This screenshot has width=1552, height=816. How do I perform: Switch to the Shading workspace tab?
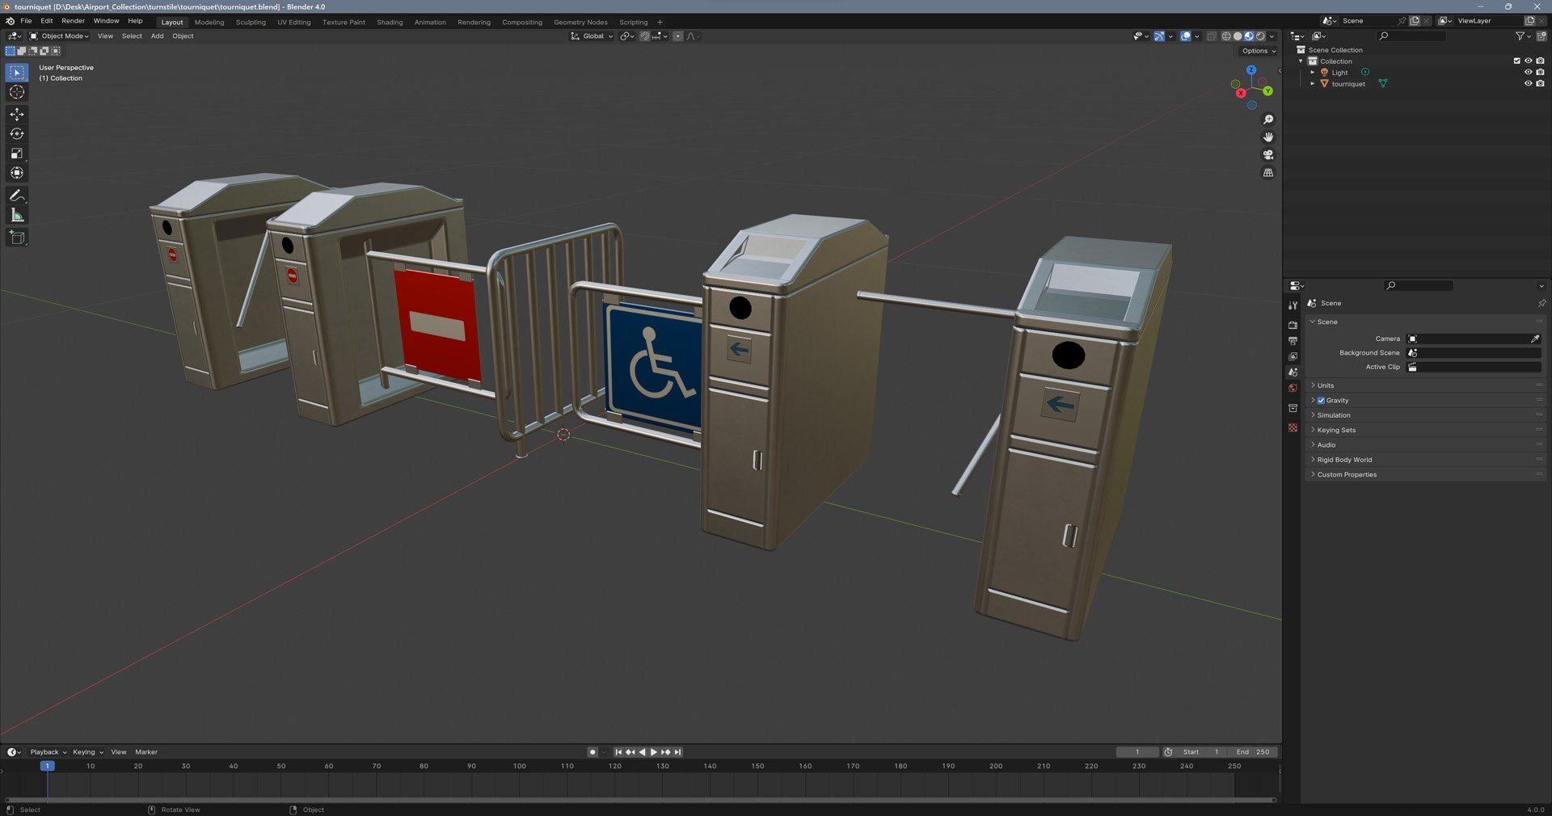(390, 23)
